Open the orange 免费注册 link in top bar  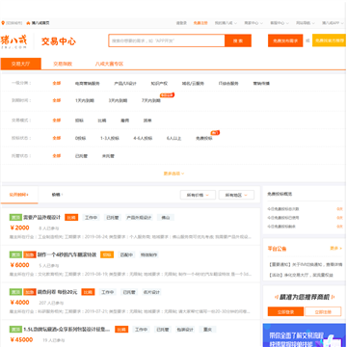tap(200, 23)
